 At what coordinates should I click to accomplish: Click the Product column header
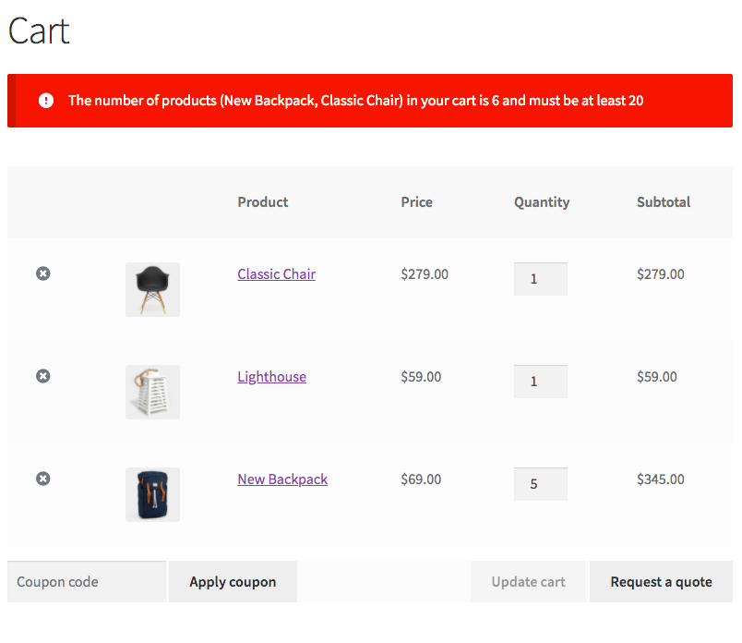263,202
